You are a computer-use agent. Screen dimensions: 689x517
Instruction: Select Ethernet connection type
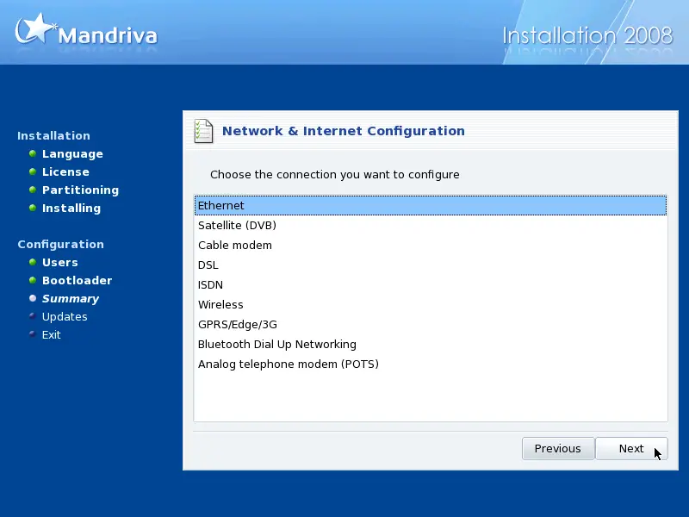point(431,205)
